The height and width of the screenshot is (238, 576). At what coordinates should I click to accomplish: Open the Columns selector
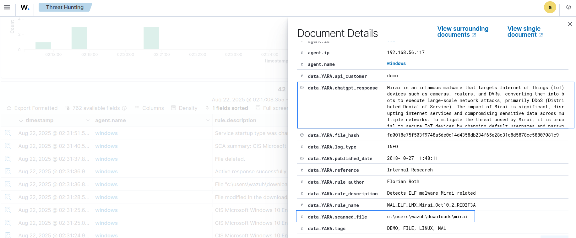click(x=149, y=108)
